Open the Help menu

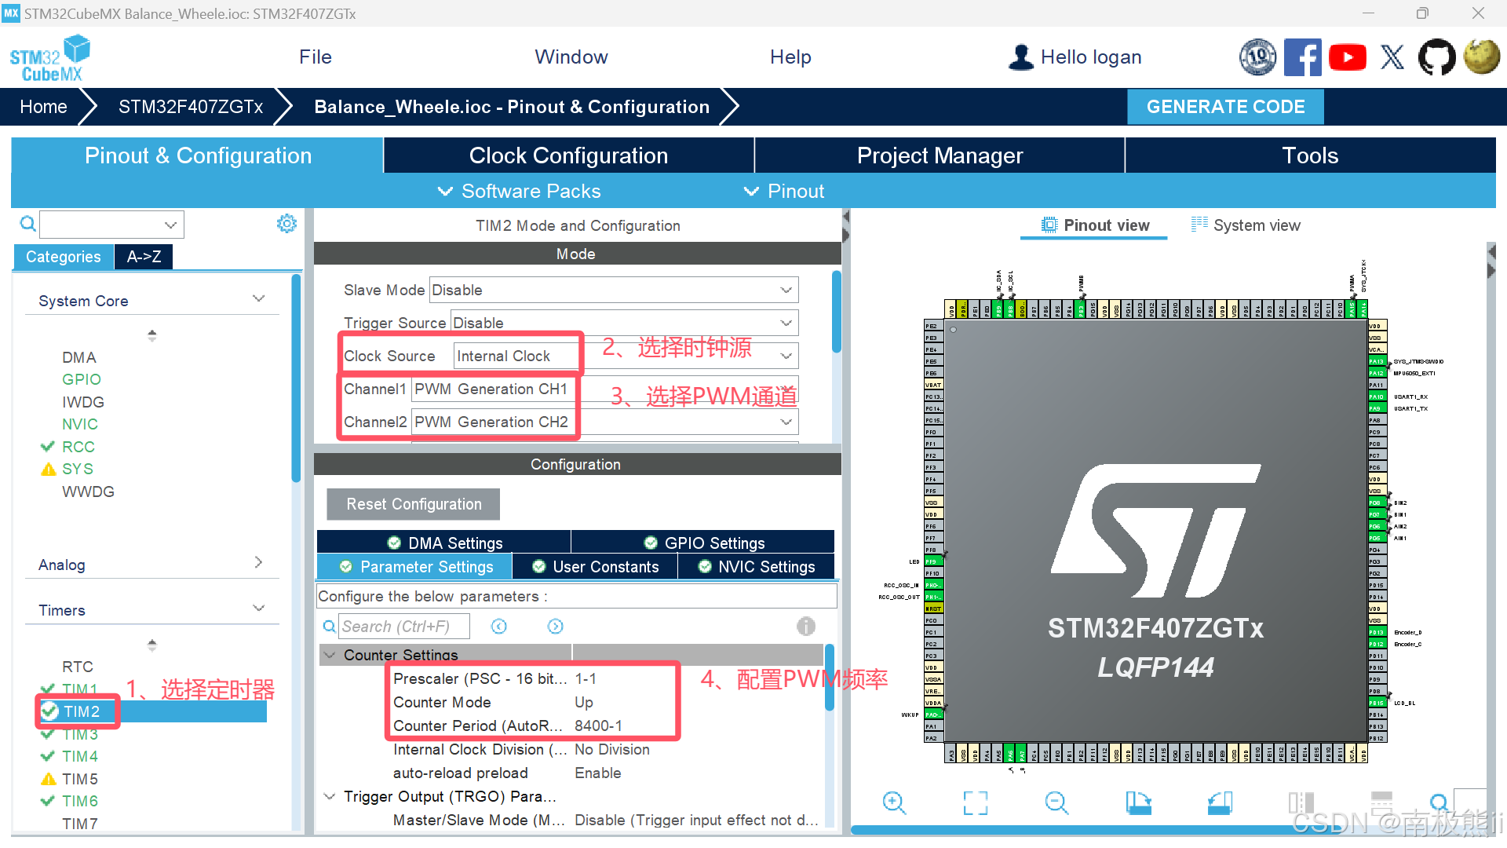[790, 57]
